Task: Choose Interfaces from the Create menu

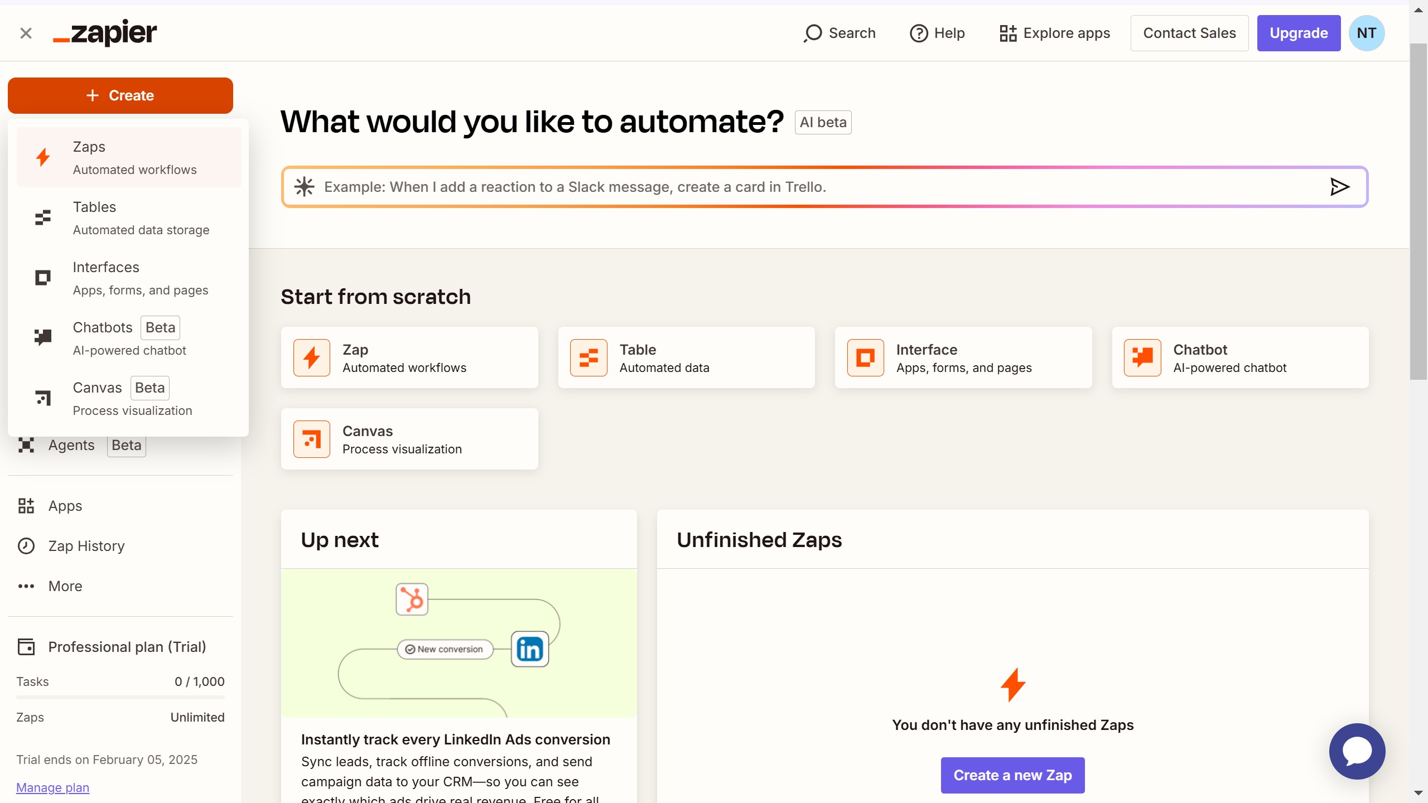Action: click(x=129, y=278)
